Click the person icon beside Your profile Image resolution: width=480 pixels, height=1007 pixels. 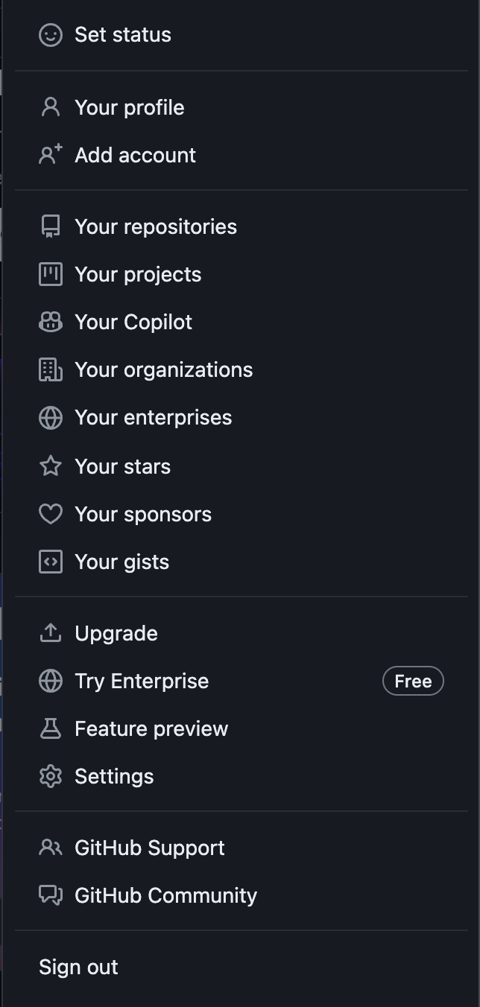(x=51, y=107)
